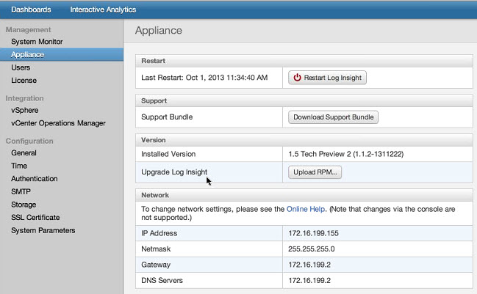Open Time configuration

point(19,166)
